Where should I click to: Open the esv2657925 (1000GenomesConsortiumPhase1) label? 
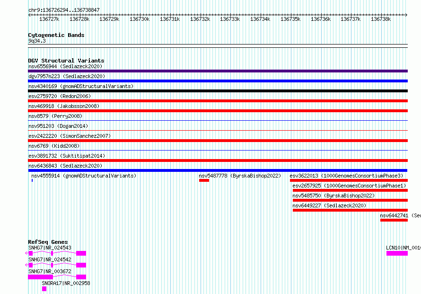pos(349,186)
